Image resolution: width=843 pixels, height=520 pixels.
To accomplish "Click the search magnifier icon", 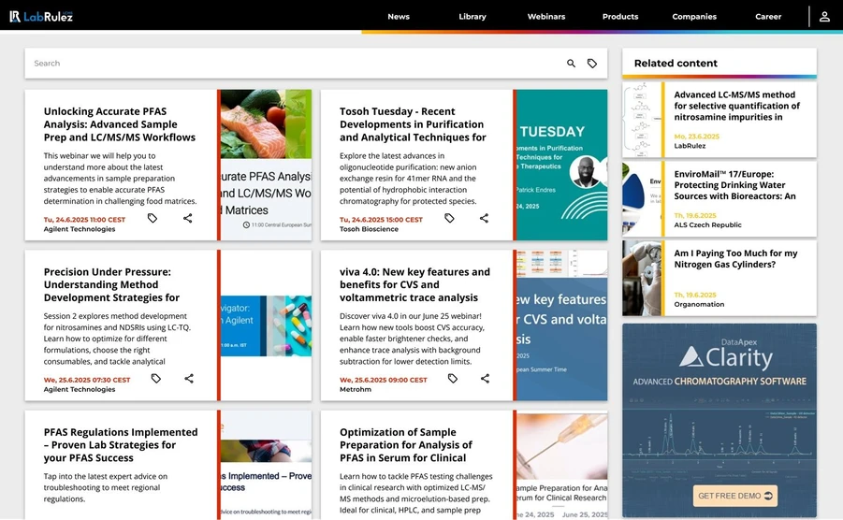I will click(x=571, y=64).
